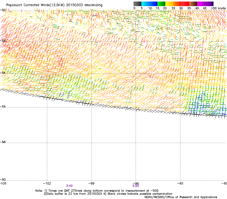
Task: Select the latitude label -50
Action: coord(3,10)
